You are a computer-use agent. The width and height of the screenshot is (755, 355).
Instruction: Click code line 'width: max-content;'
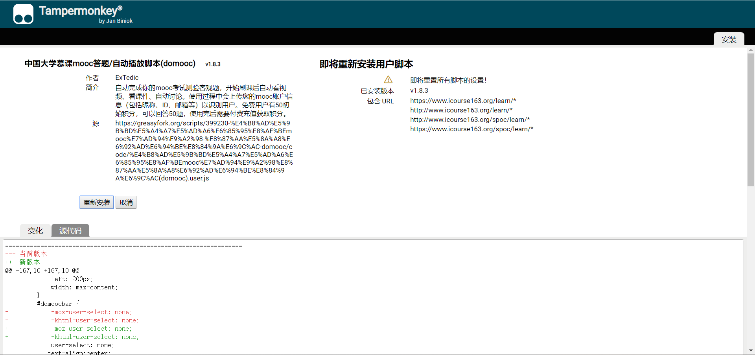[84, 287]
